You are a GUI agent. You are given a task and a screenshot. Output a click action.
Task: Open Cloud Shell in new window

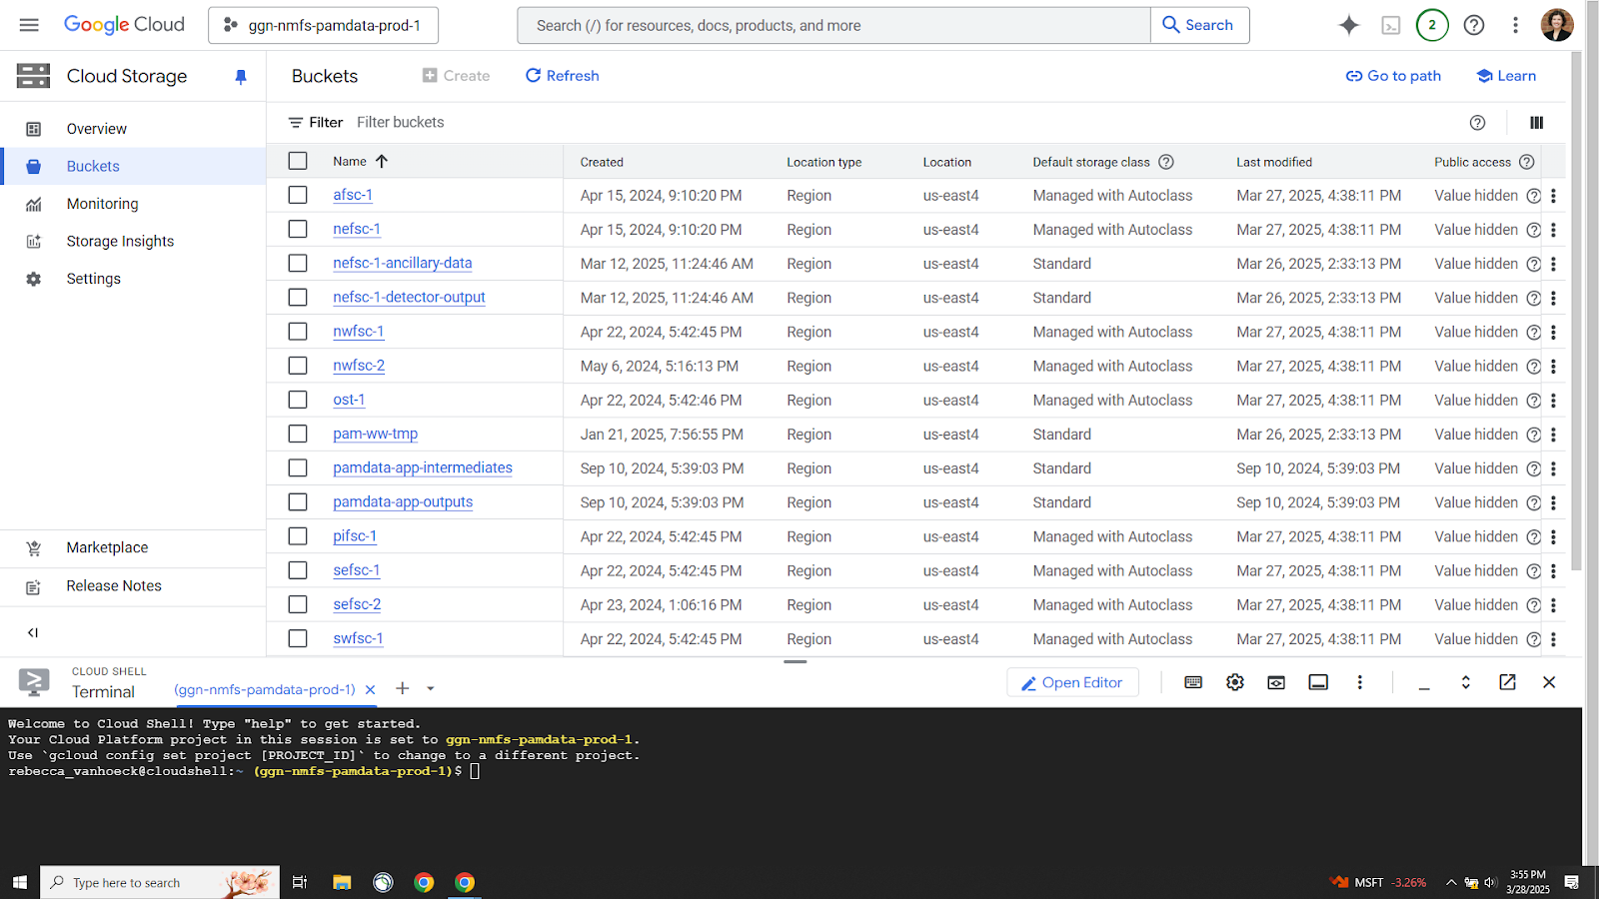[1507, 682]
